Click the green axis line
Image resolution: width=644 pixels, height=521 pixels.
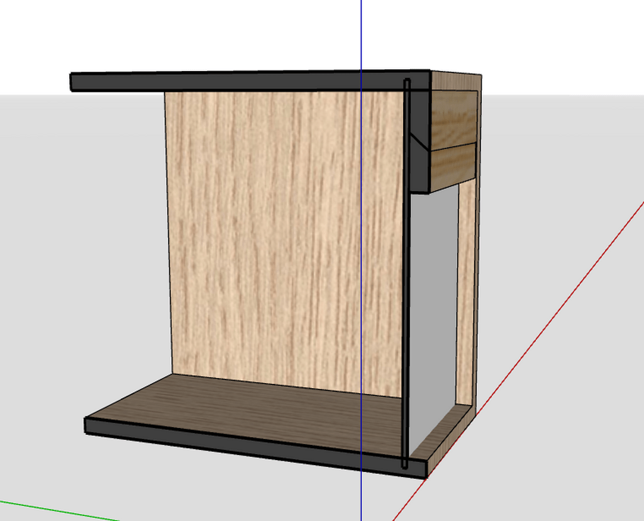[x=50, y=508]
